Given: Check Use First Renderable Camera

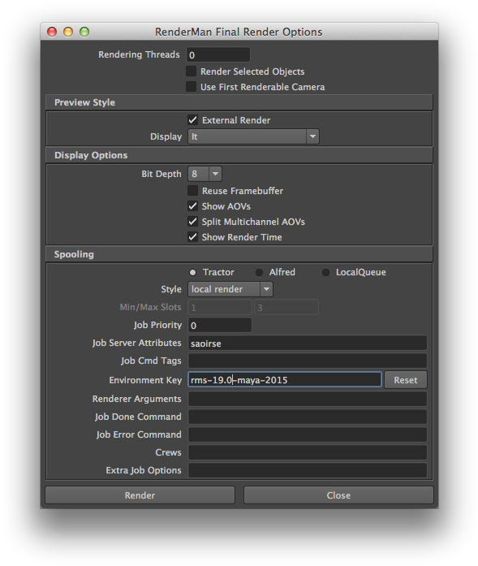Looking at the screenshot, I should tap(191, 87).
